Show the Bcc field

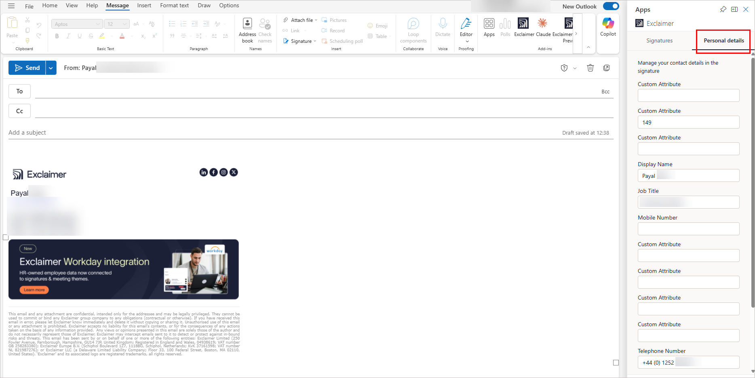coord(605,92)
